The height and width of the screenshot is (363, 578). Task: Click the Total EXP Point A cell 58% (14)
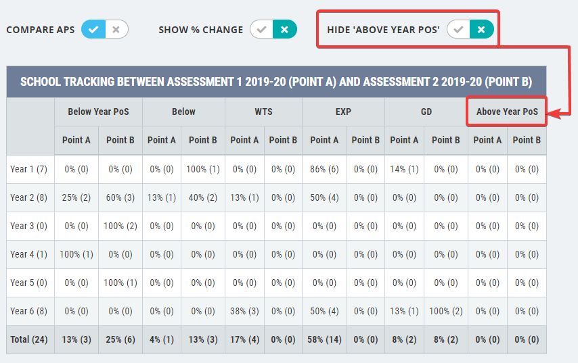click(324, 339)
